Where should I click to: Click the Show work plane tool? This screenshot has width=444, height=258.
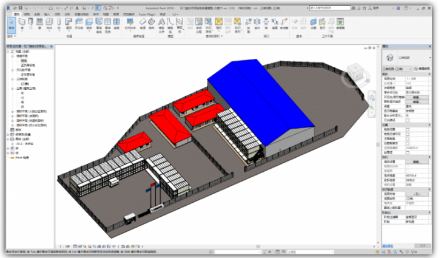point(322,24)
